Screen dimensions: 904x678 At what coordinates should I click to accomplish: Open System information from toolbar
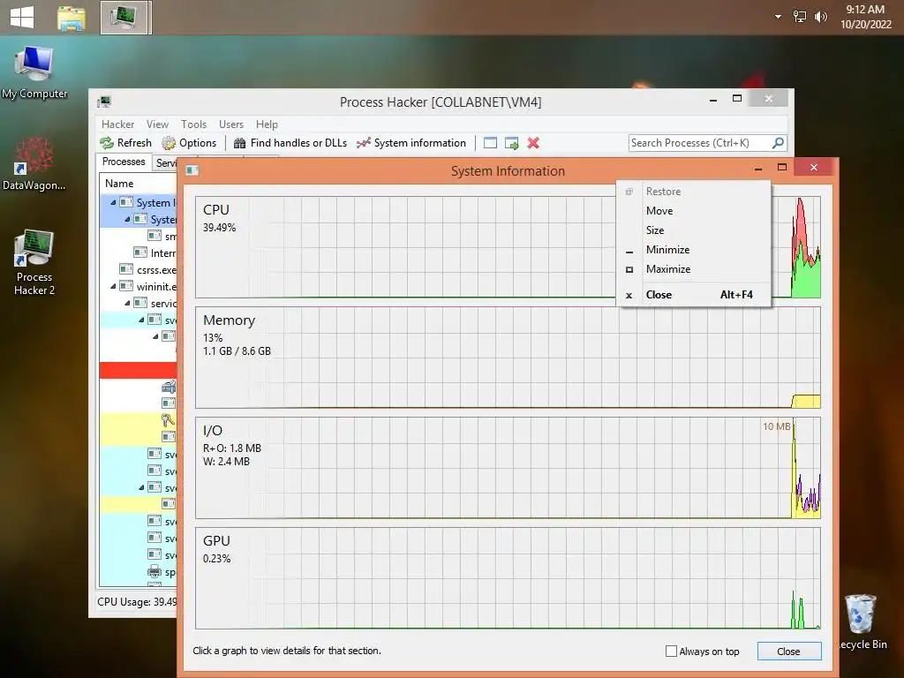pyautogui.click(x=411, y=143)
